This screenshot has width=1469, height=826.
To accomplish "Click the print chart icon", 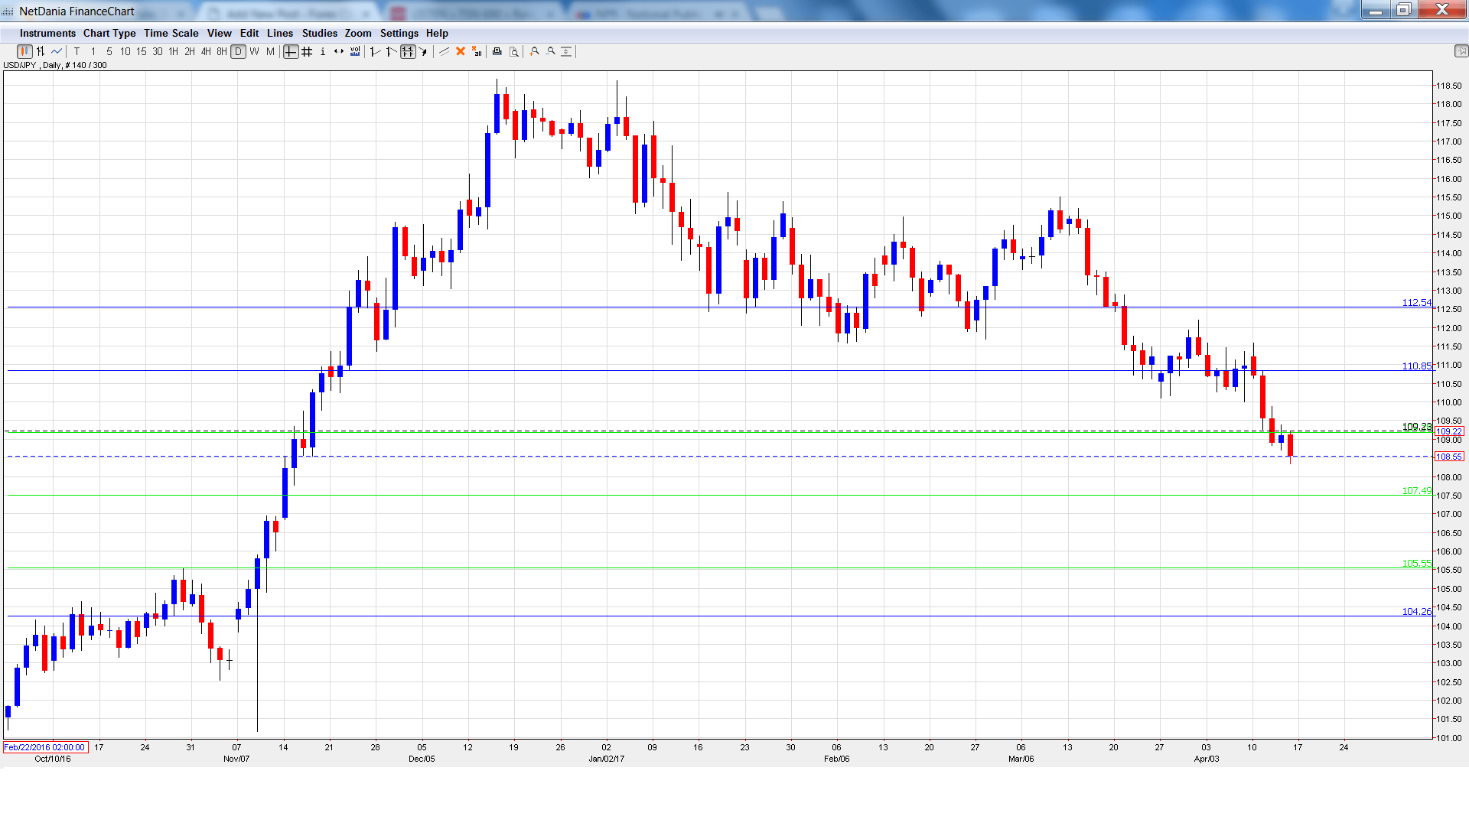I will click(x=497, y=51).
